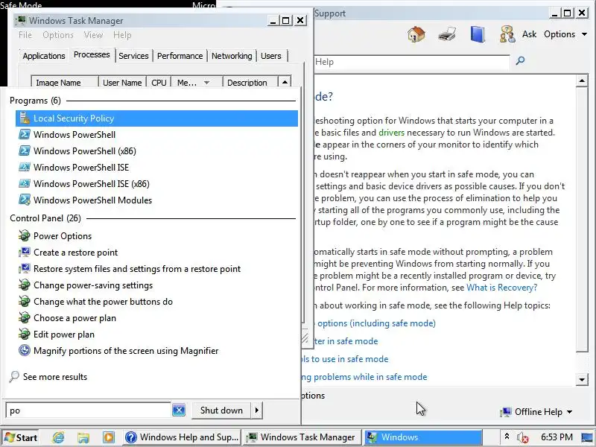Click the Help home icon

tap(416, 34)
